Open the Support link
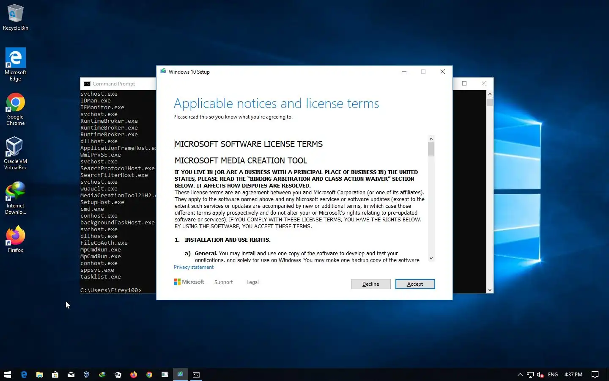The height and width of the screenshot is (381, 609). pyautogui.click(x=224, y=282)
